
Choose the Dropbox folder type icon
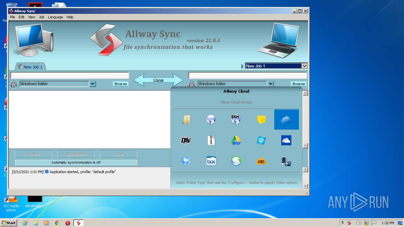[x=186, y=161]
